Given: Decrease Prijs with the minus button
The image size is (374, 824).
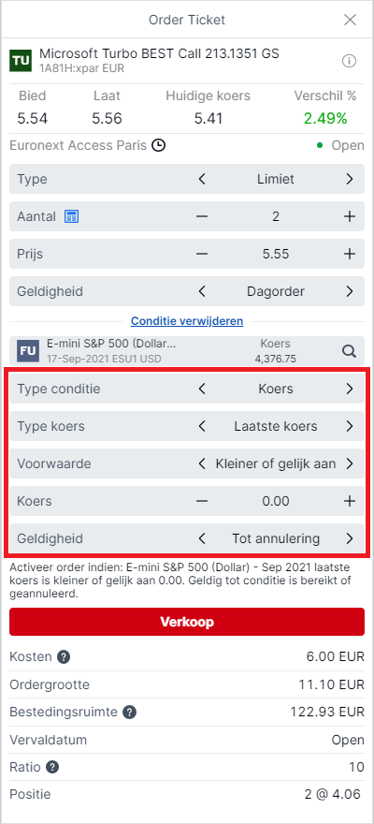Looking at the screenshot, I should coord(202,254).
